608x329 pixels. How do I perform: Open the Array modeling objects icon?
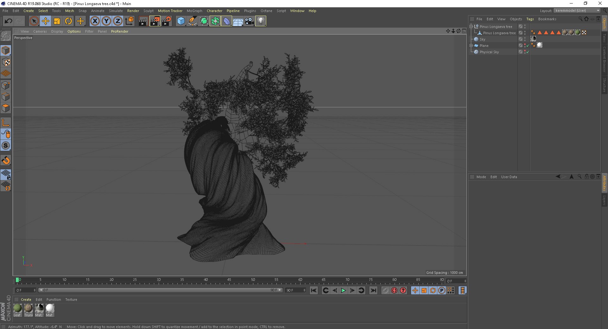(x=215, y=21)
